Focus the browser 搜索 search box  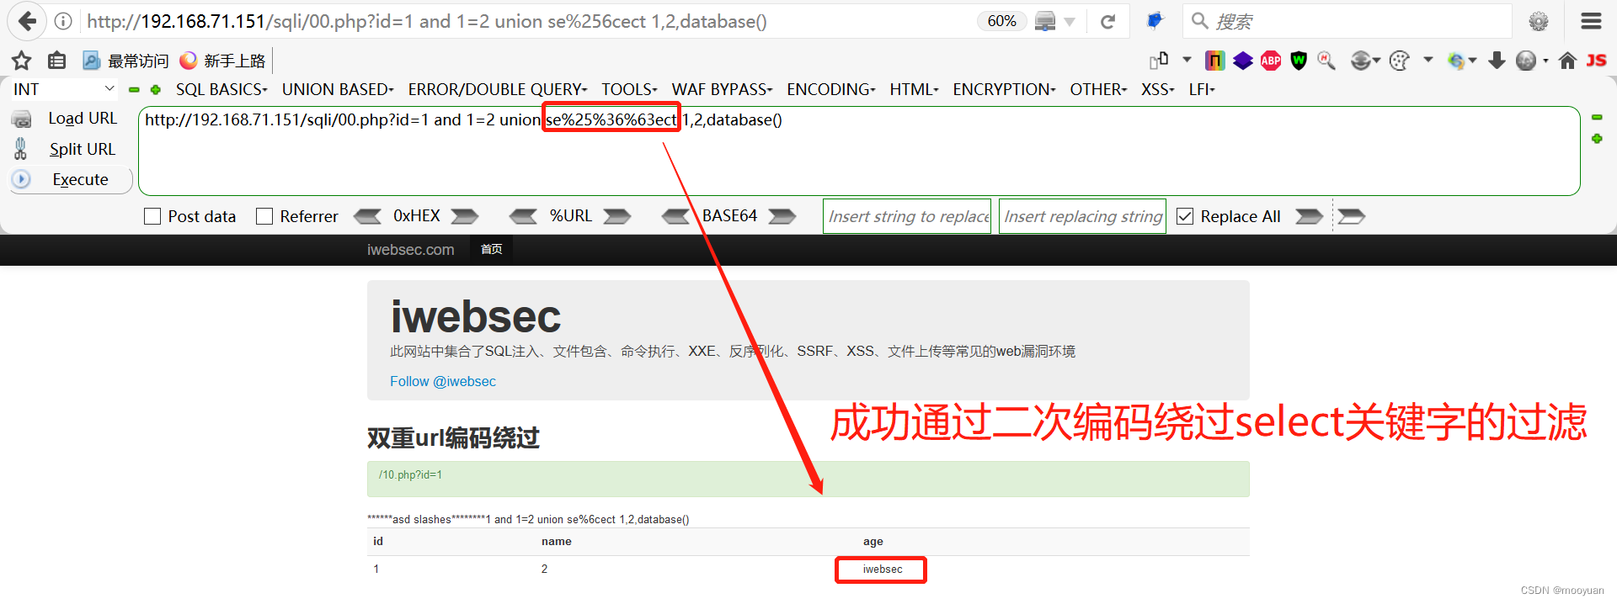click(1347, 21)
